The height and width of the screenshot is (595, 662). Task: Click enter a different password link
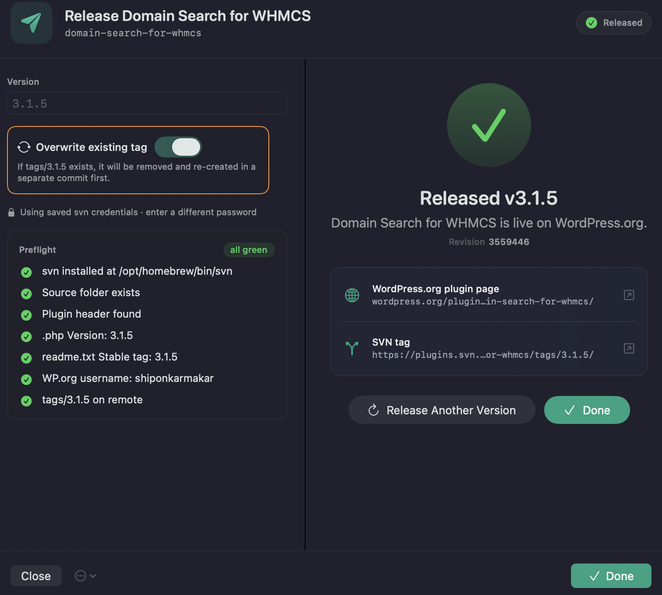pyautogui.click(x=201, y=212)
